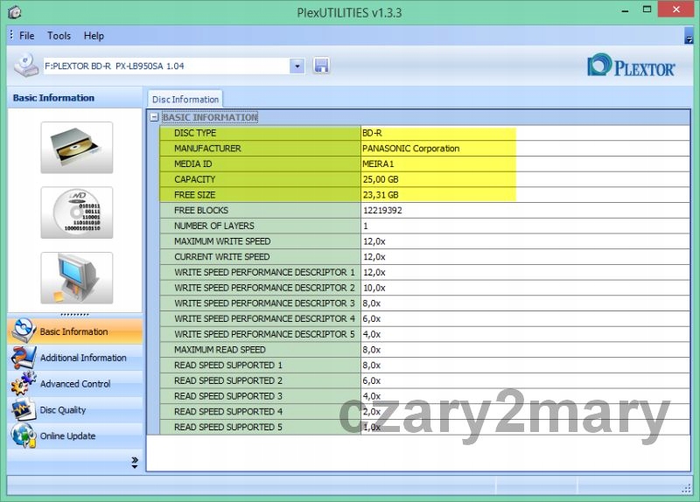The height and width of the screenshot is (502, 700).
Task: Click the Additional Information icon
Action: coord(24,358)
